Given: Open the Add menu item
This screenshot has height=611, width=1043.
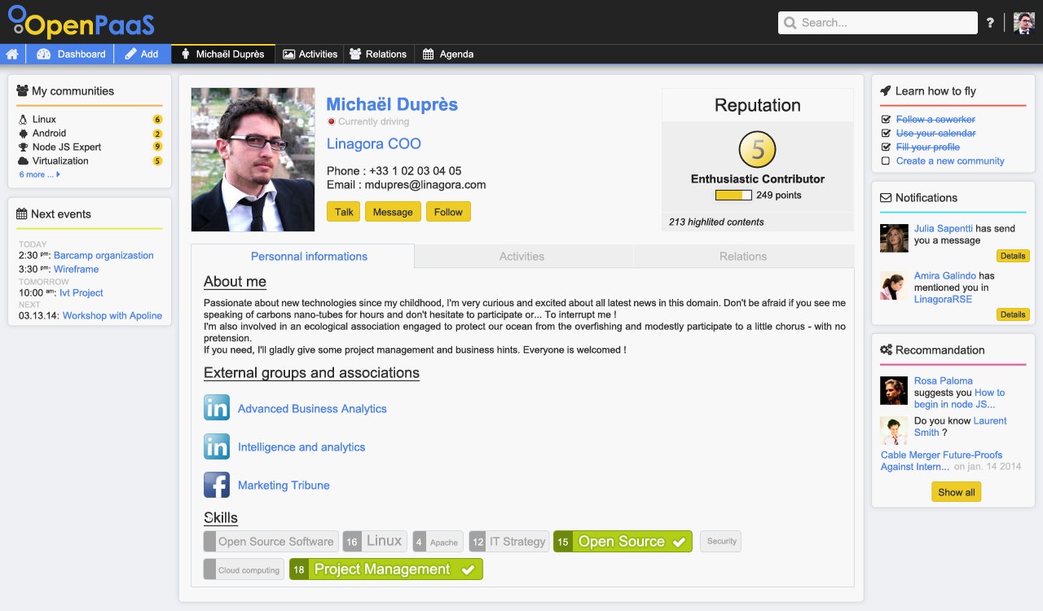Looking at the screenshot, I should pyautogui.click(x=142, y=55).
